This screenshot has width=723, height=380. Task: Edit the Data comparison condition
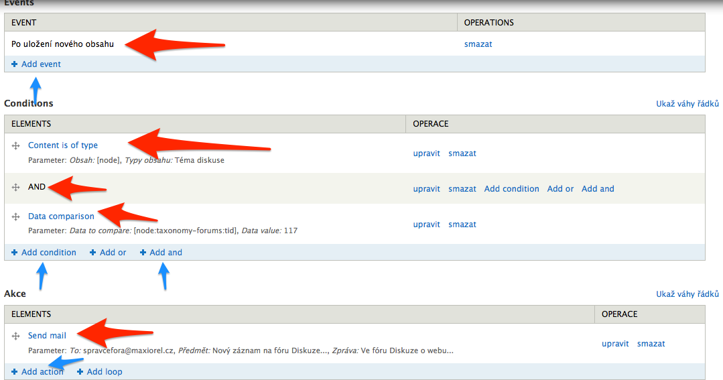point(426,225)
